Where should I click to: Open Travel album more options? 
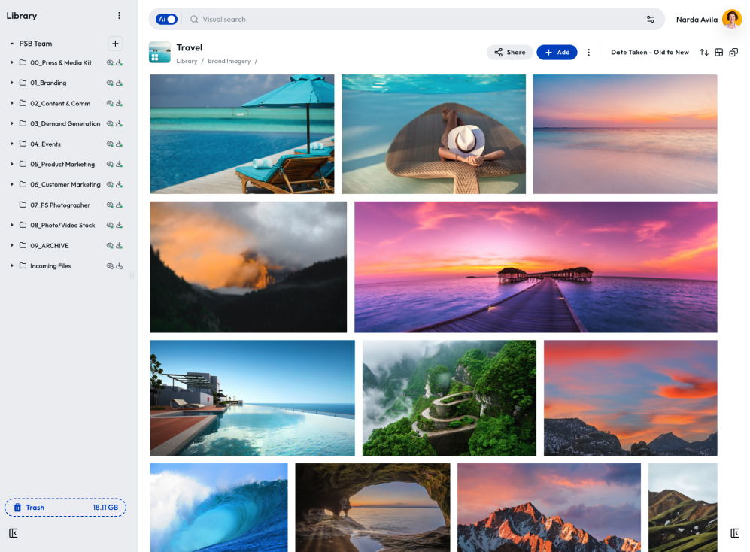[x=589, y=52]
